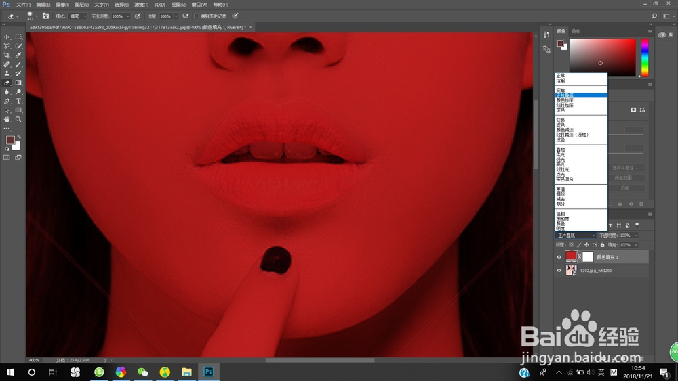
Task: Select the Pen tool
Action: pyautogui.click(x=7, y=101)
